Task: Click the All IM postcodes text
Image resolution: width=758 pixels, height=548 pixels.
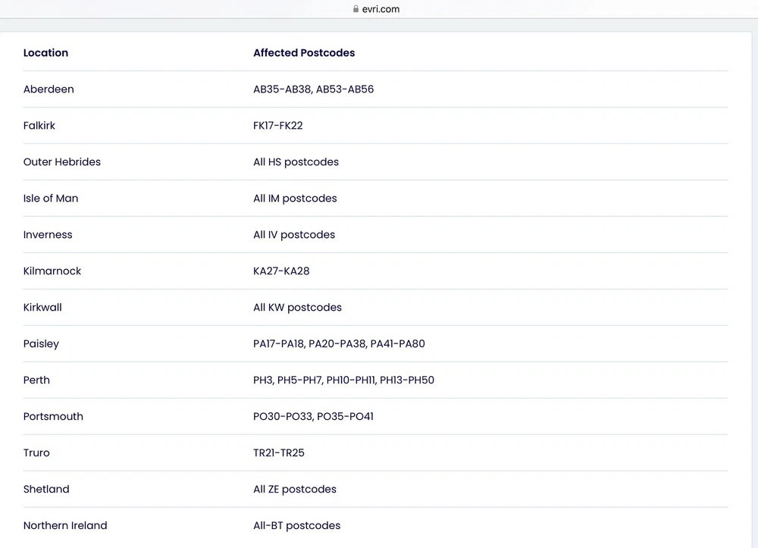Action: pos(295,199)
